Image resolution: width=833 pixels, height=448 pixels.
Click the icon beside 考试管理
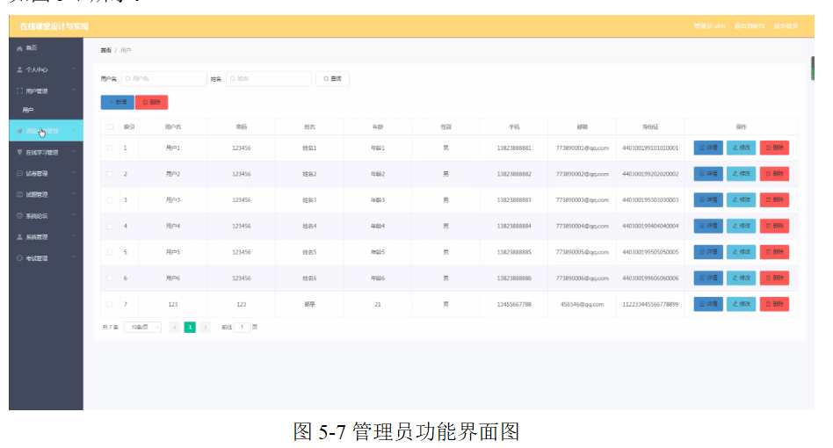19,258
